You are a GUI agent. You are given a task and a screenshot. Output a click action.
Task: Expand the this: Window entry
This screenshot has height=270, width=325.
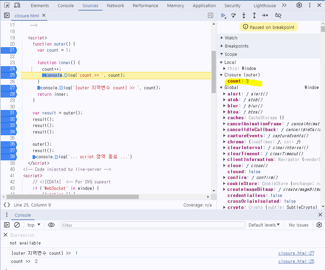click(224, 68)
